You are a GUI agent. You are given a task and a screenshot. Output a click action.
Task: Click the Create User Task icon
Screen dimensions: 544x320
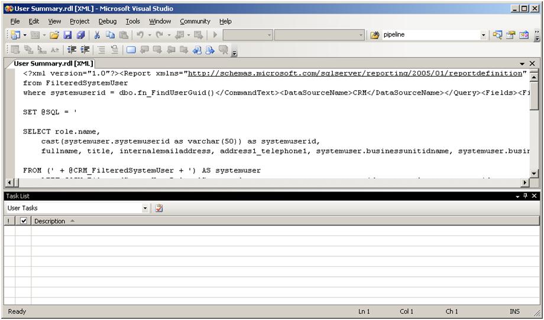pyautogui.click(x=159, y=208)
